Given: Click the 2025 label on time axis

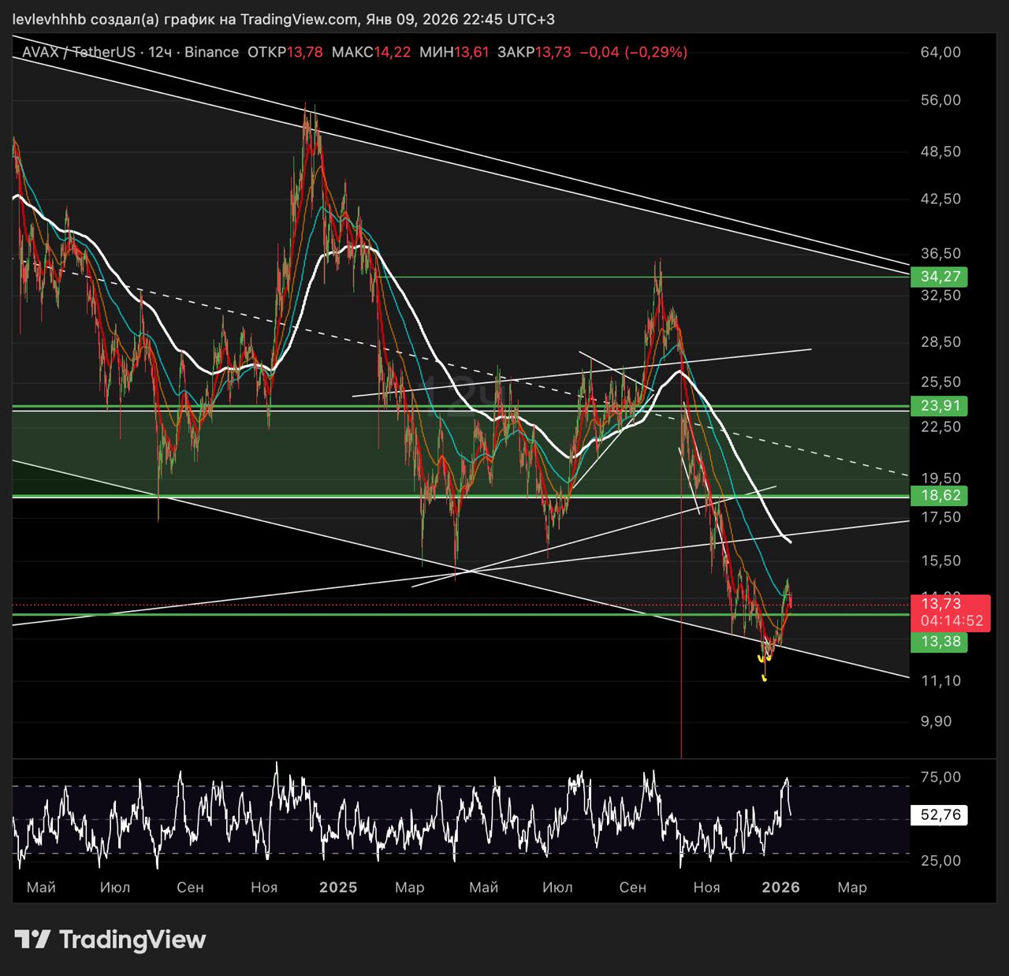Looking at the screenshot, I should click(338, 887).
